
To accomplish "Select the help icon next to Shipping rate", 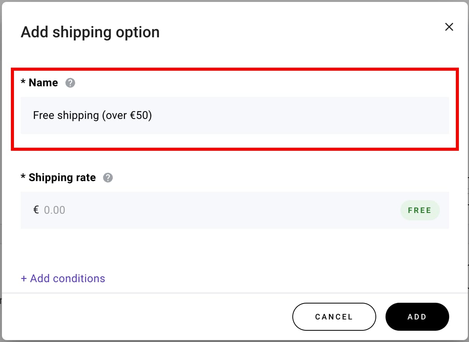I will point(108,178).
